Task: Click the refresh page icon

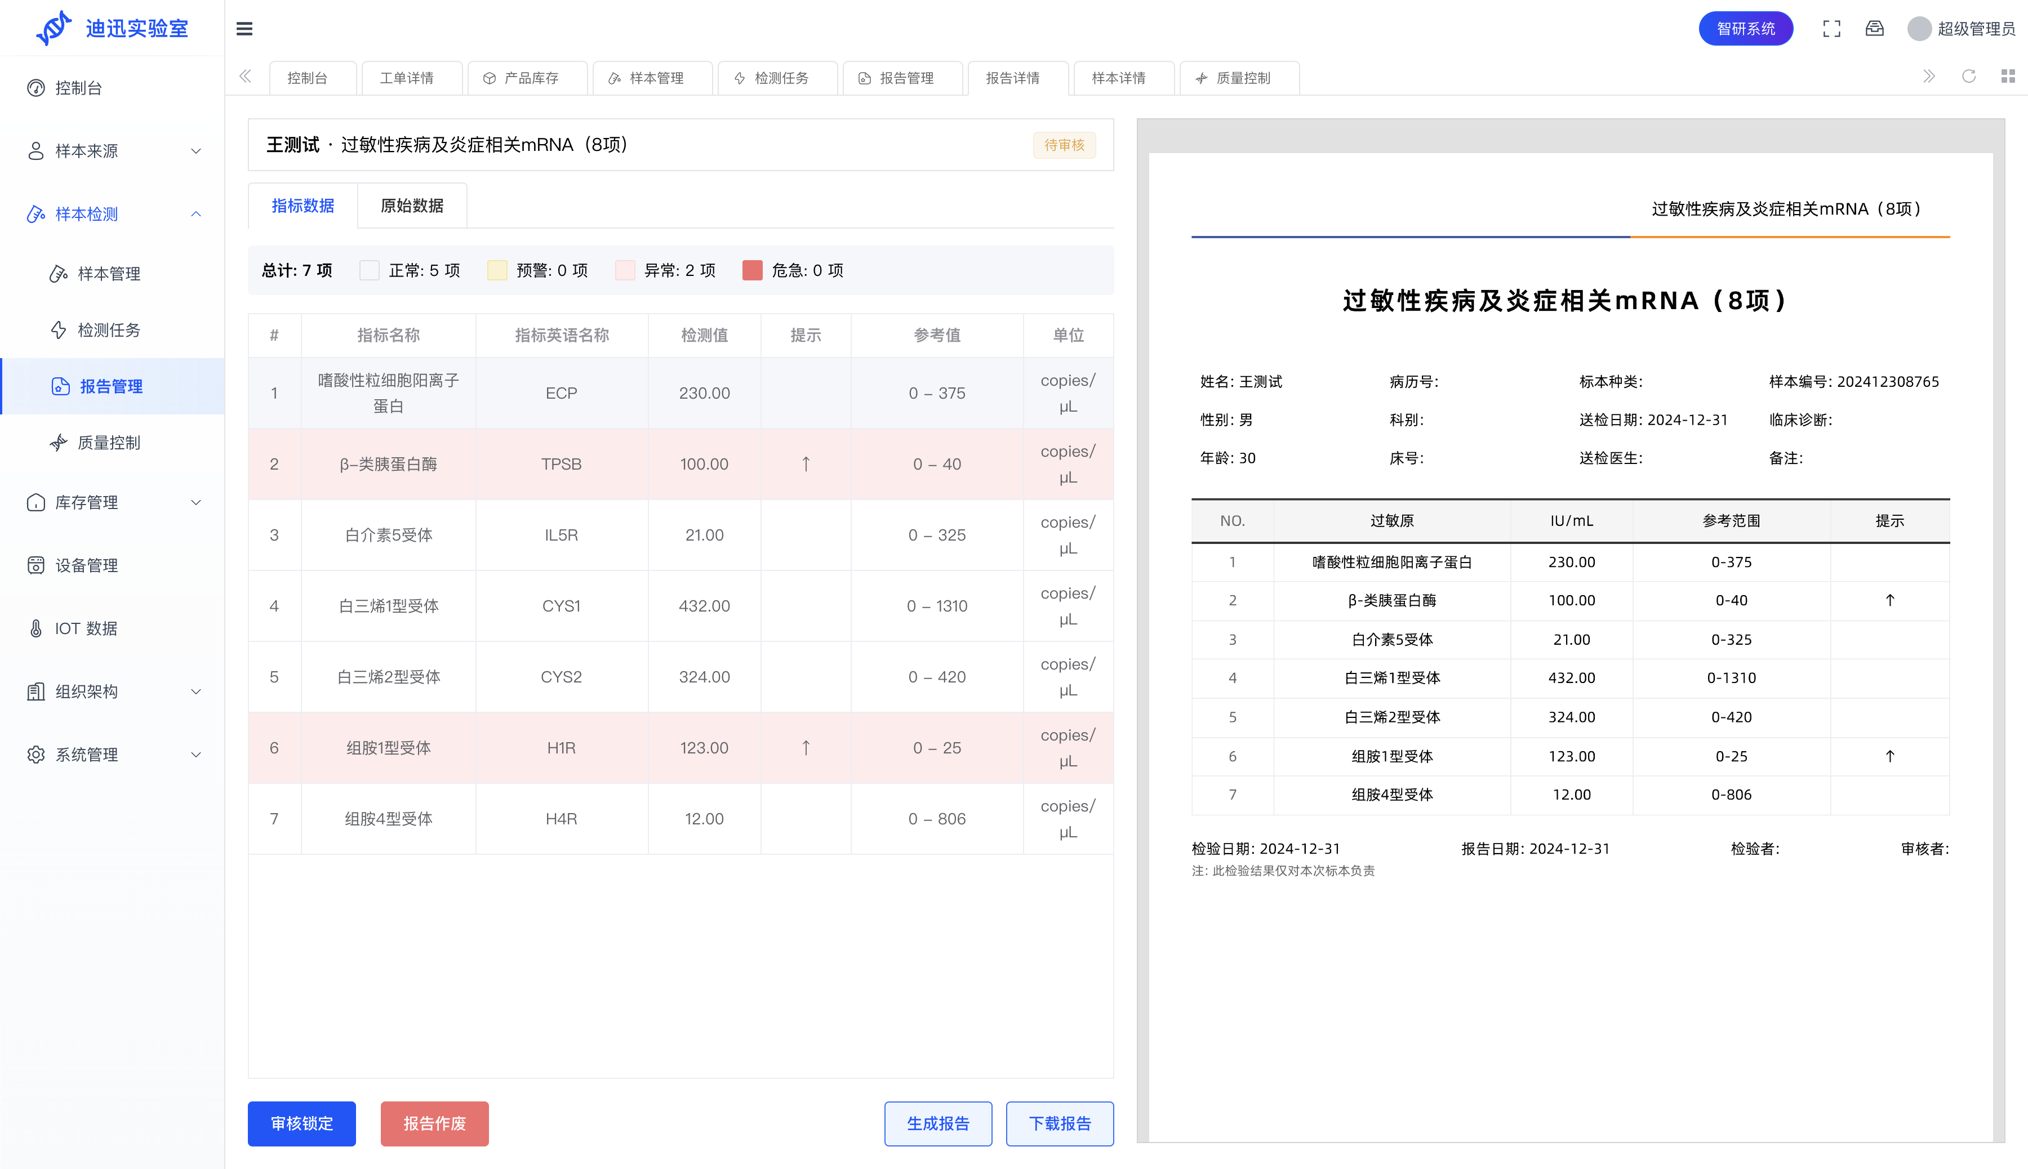Action: click(1968, 76)
